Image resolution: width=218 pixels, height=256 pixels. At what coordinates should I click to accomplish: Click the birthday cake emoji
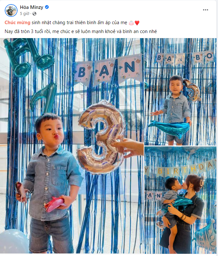(131, 23)
